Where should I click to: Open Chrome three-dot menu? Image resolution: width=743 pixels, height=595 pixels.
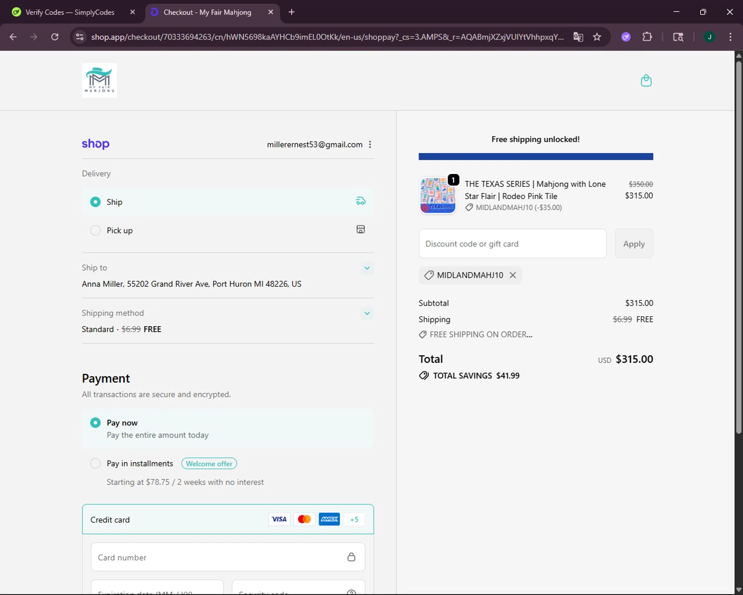pos(730,37)
